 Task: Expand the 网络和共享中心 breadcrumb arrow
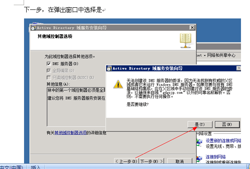pyautogui.click(x=204, y=55)
